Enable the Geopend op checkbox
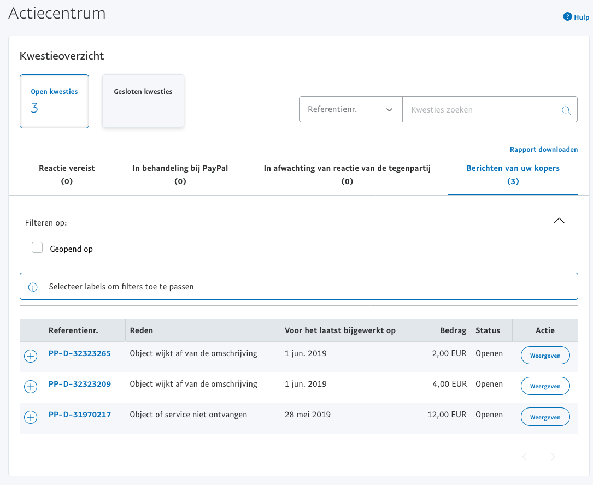Viewport: 593px width, 485px height. point(37,248)
